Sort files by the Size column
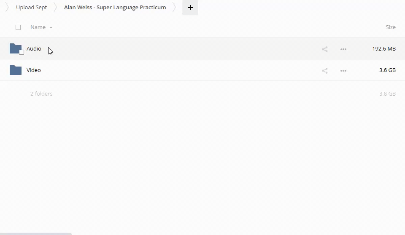The image size is (405, 235). [390, 27]
